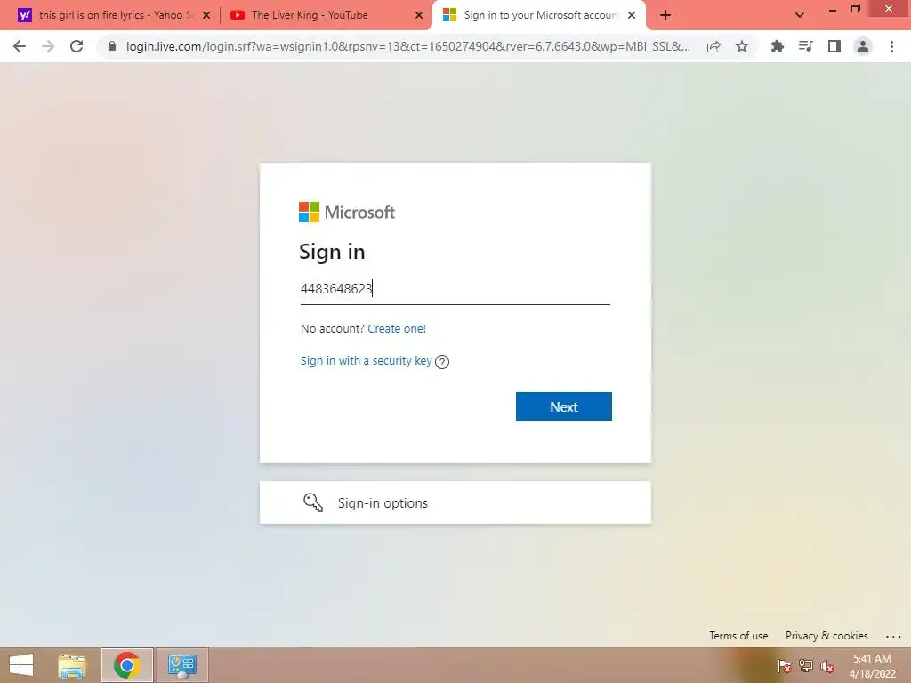Bookmark this page with the star
Screen dimensions: 911x683
point(742,46)
